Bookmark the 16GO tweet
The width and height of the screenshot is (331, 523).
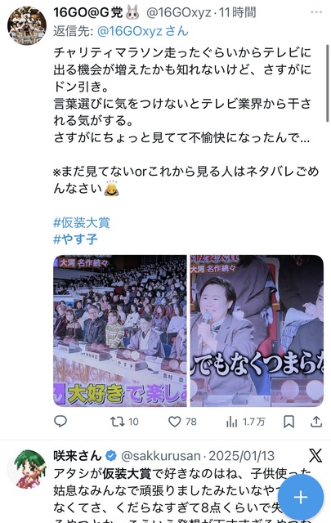click(x=289, y=422)
